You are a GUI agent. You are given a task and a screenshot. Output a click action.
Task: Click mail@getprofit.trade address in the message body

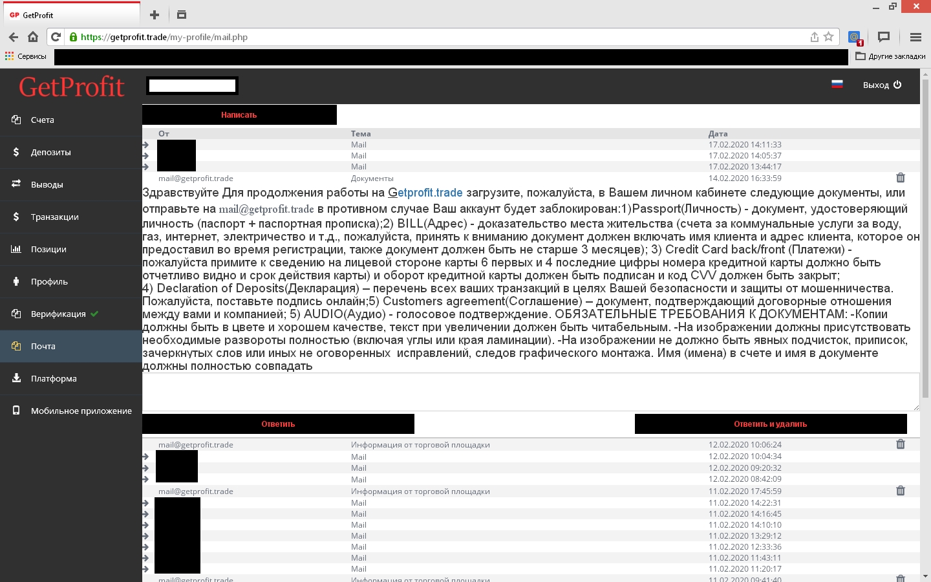266,209
